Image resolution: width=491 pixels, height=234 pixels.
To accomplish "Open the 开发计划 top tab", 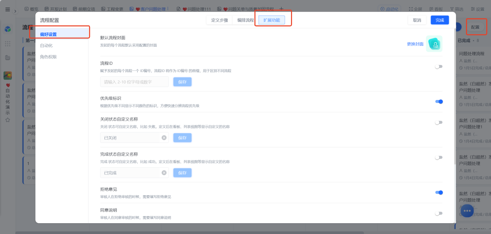I will coord(56,9).
